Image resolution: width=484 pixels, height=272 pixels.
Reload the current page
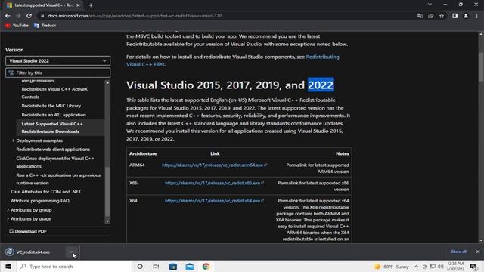click(x=29, y=16)
